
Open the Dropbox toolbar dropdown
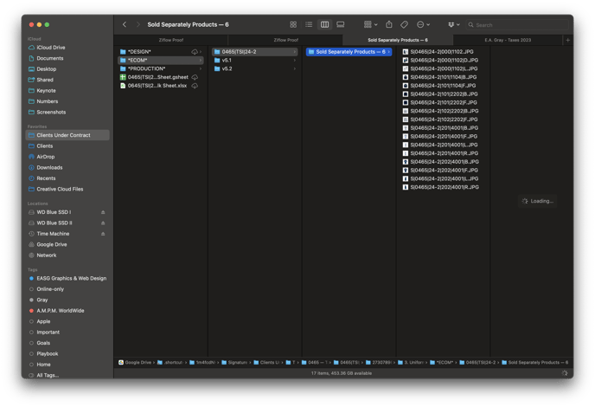click(x=453, y=25)
